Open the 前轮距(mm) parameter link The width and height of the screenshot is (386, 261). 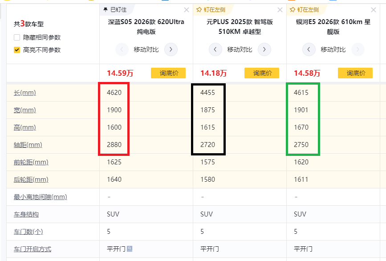click(x=31, y=162)
